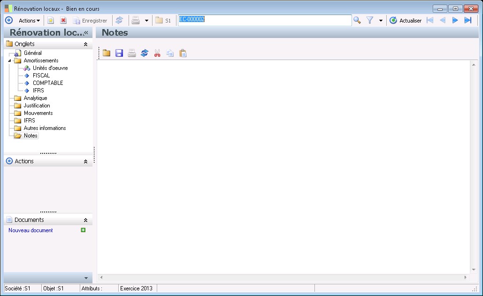Screen dimensions: 483x296
Task: Click the vertical scrollbar up arrow
Action: [x=474, y=65]
